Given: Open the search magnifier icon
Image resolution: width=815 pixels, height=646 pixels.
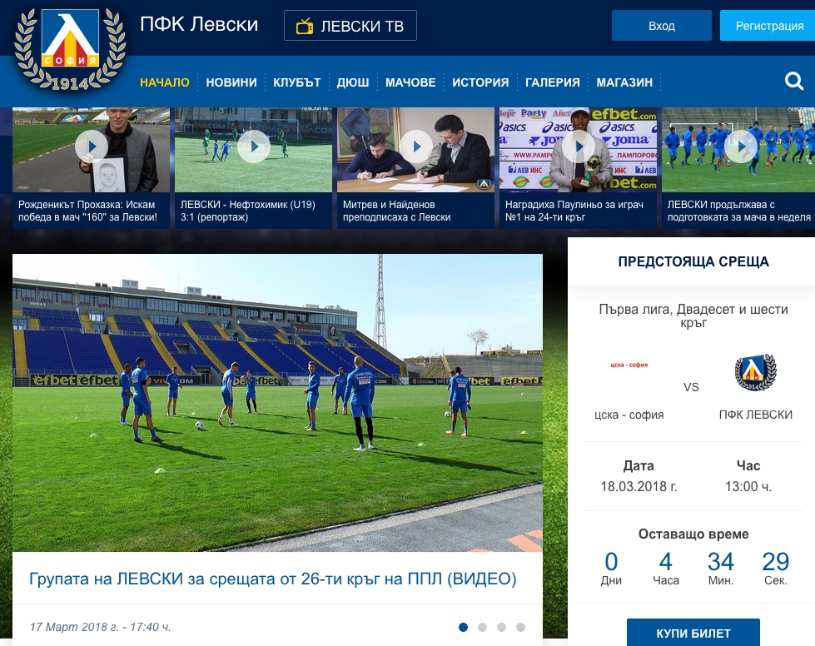Looking at the screenshot, I should click(794, 82).
